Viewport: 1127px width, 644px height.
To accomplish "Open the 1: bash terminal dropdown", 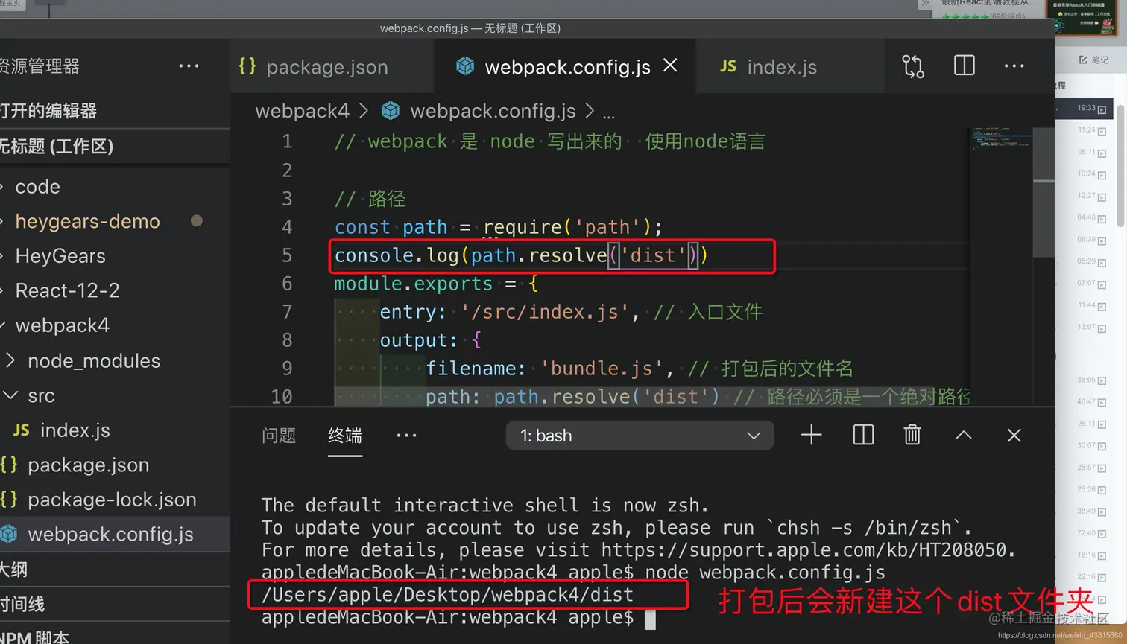I will tap(639, 435).
